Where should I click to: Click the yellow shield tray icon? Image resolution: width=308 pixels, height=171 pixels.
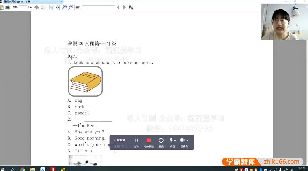[256, 170]
